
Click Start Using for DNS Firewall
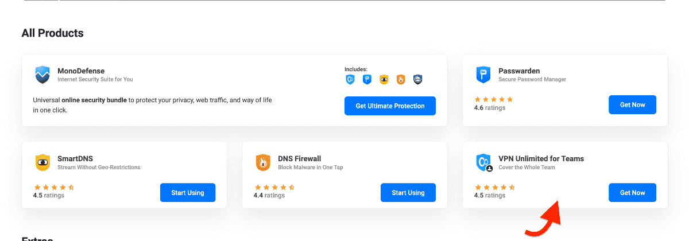tap(408, 193)
